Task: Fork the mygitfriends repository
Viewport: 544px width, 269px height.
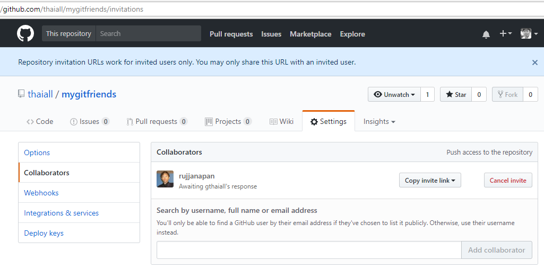Action: pos(506,94)
